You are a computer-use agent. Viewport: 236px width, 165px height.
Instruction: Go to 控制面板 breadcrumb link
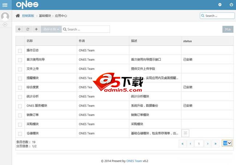[x=28, y=16]
